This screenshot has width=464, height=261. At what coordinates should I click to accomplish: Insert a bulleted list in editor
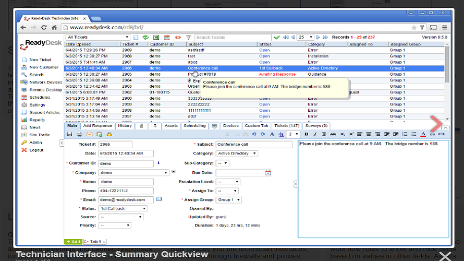tap(414, 134)
